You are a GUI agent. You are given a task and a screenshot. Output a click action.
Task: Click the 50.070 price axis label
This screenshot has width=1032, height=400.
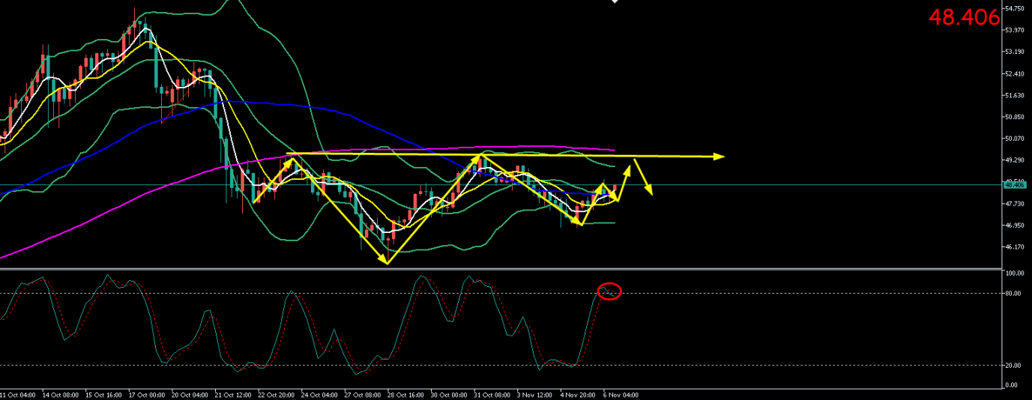pos(1016,139)
